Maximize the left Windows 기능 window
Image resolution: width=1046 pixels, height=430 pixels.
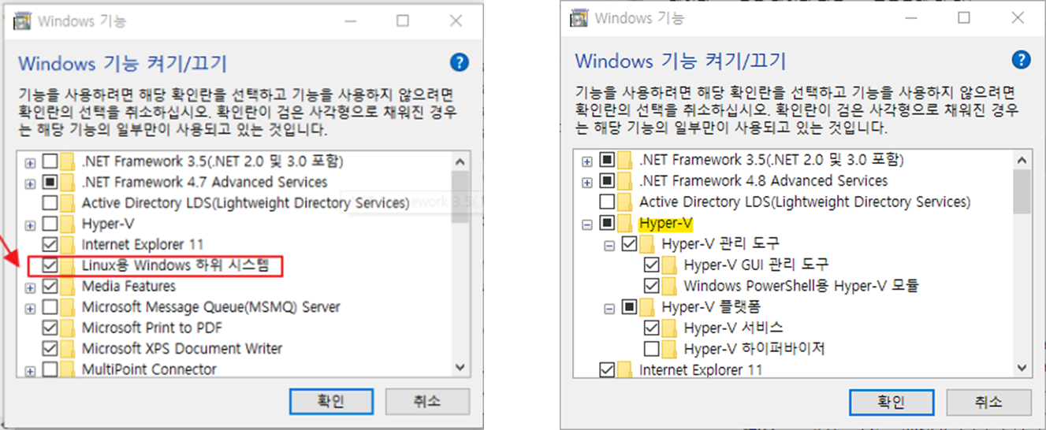403,21
